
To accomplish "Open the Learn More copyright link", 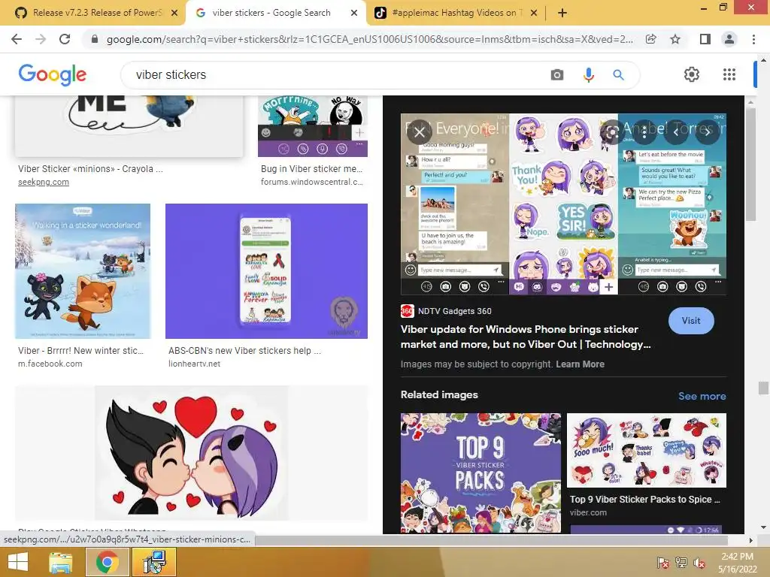I will 580,364.
